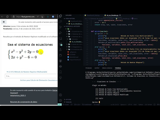Add page to favorites with the star icon
Screen dimensions: 160x120
click(x=42, y=17)
